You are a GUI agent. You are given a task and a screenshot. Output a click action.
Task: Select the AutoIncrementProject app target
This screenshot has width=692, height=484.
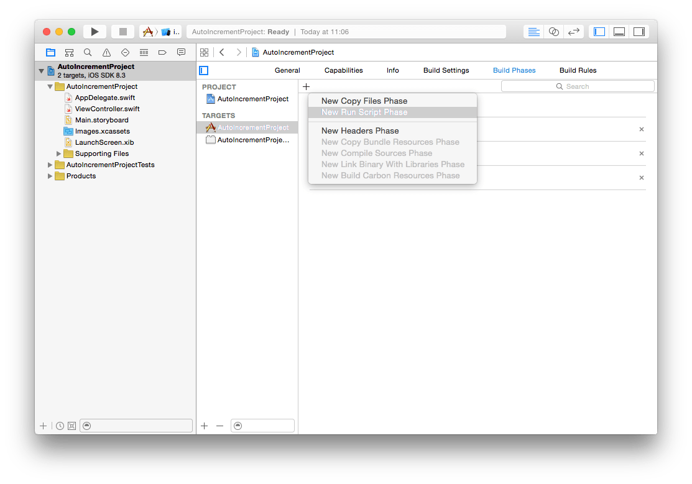point(247,127)
